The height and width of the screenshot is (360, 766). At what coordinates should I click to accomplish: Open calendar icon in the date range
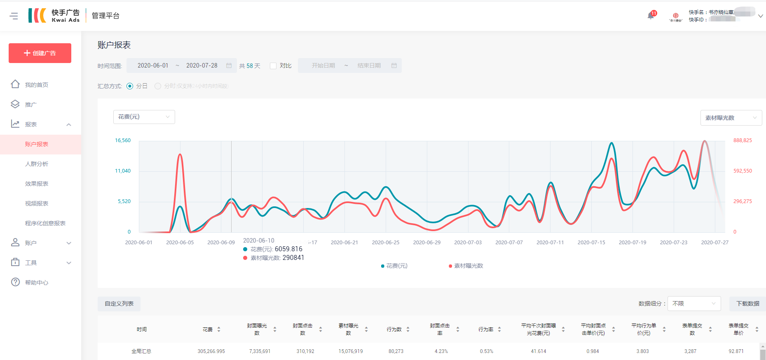(229, 65)
